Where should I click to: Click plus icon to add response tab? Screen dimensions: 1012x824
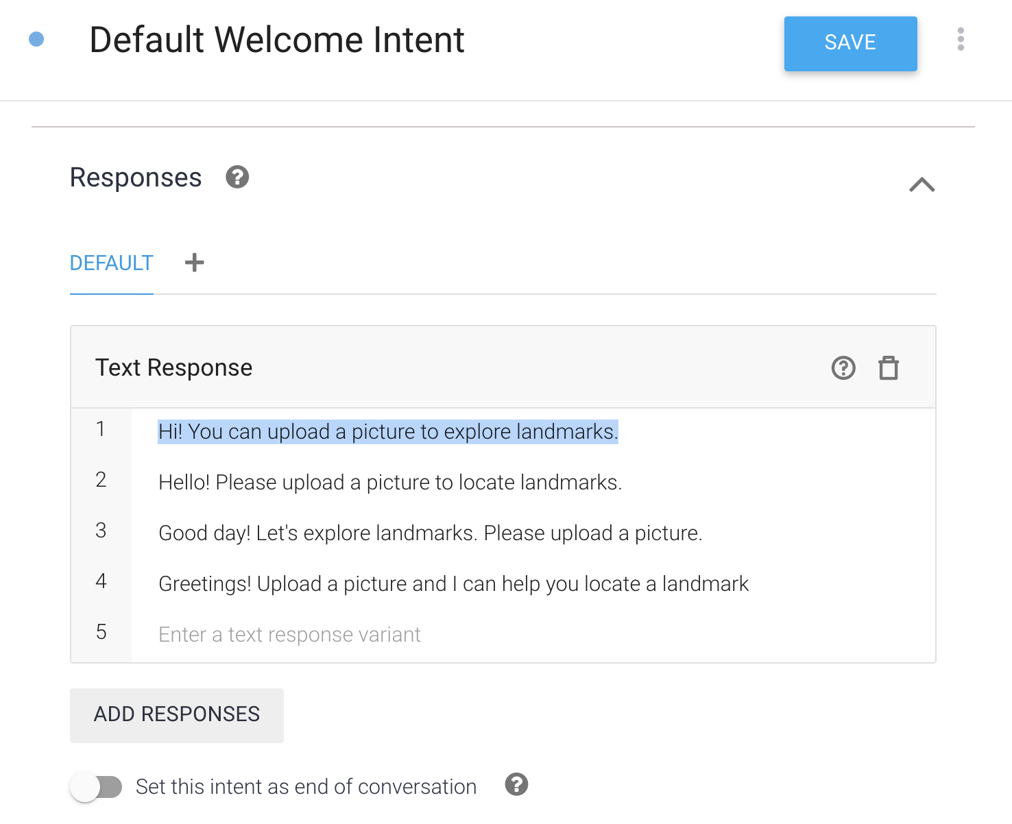(x=195, y=263)
